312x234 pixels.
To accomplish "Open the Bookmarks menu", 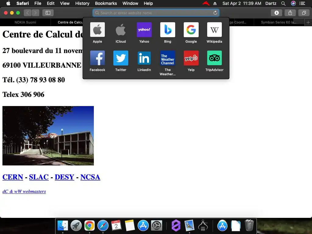I will tap(106, 3).
